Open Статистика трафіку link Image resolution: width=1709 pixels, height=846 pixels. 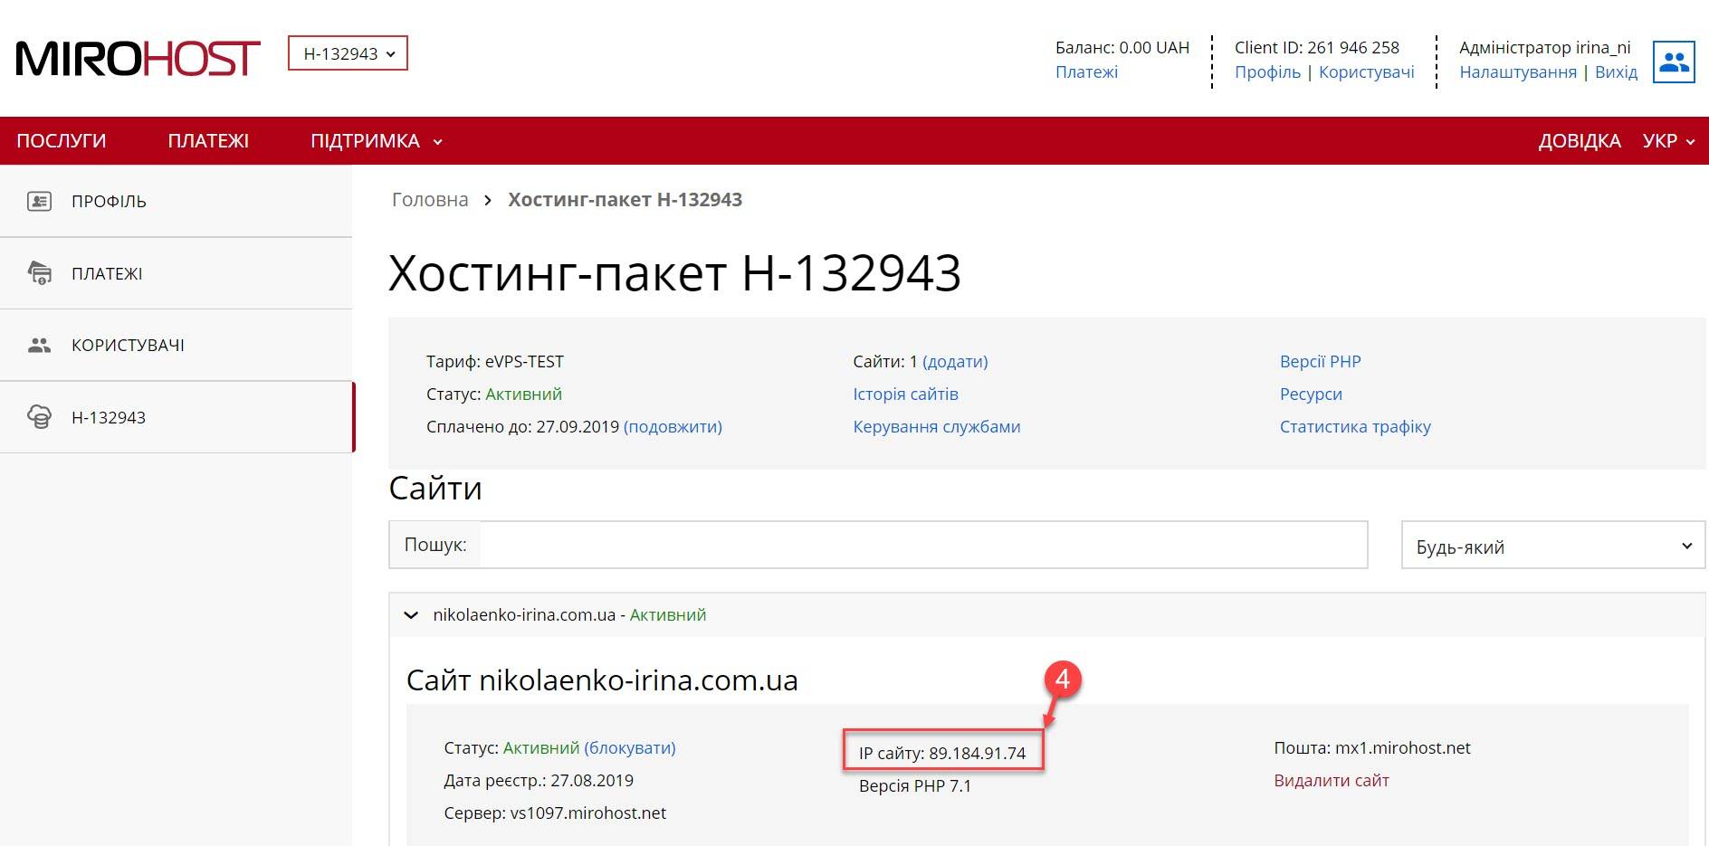[1355, 427]
